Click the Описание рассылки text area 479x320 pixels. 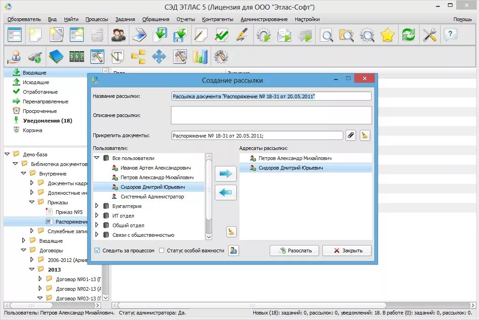pos(271,115)
